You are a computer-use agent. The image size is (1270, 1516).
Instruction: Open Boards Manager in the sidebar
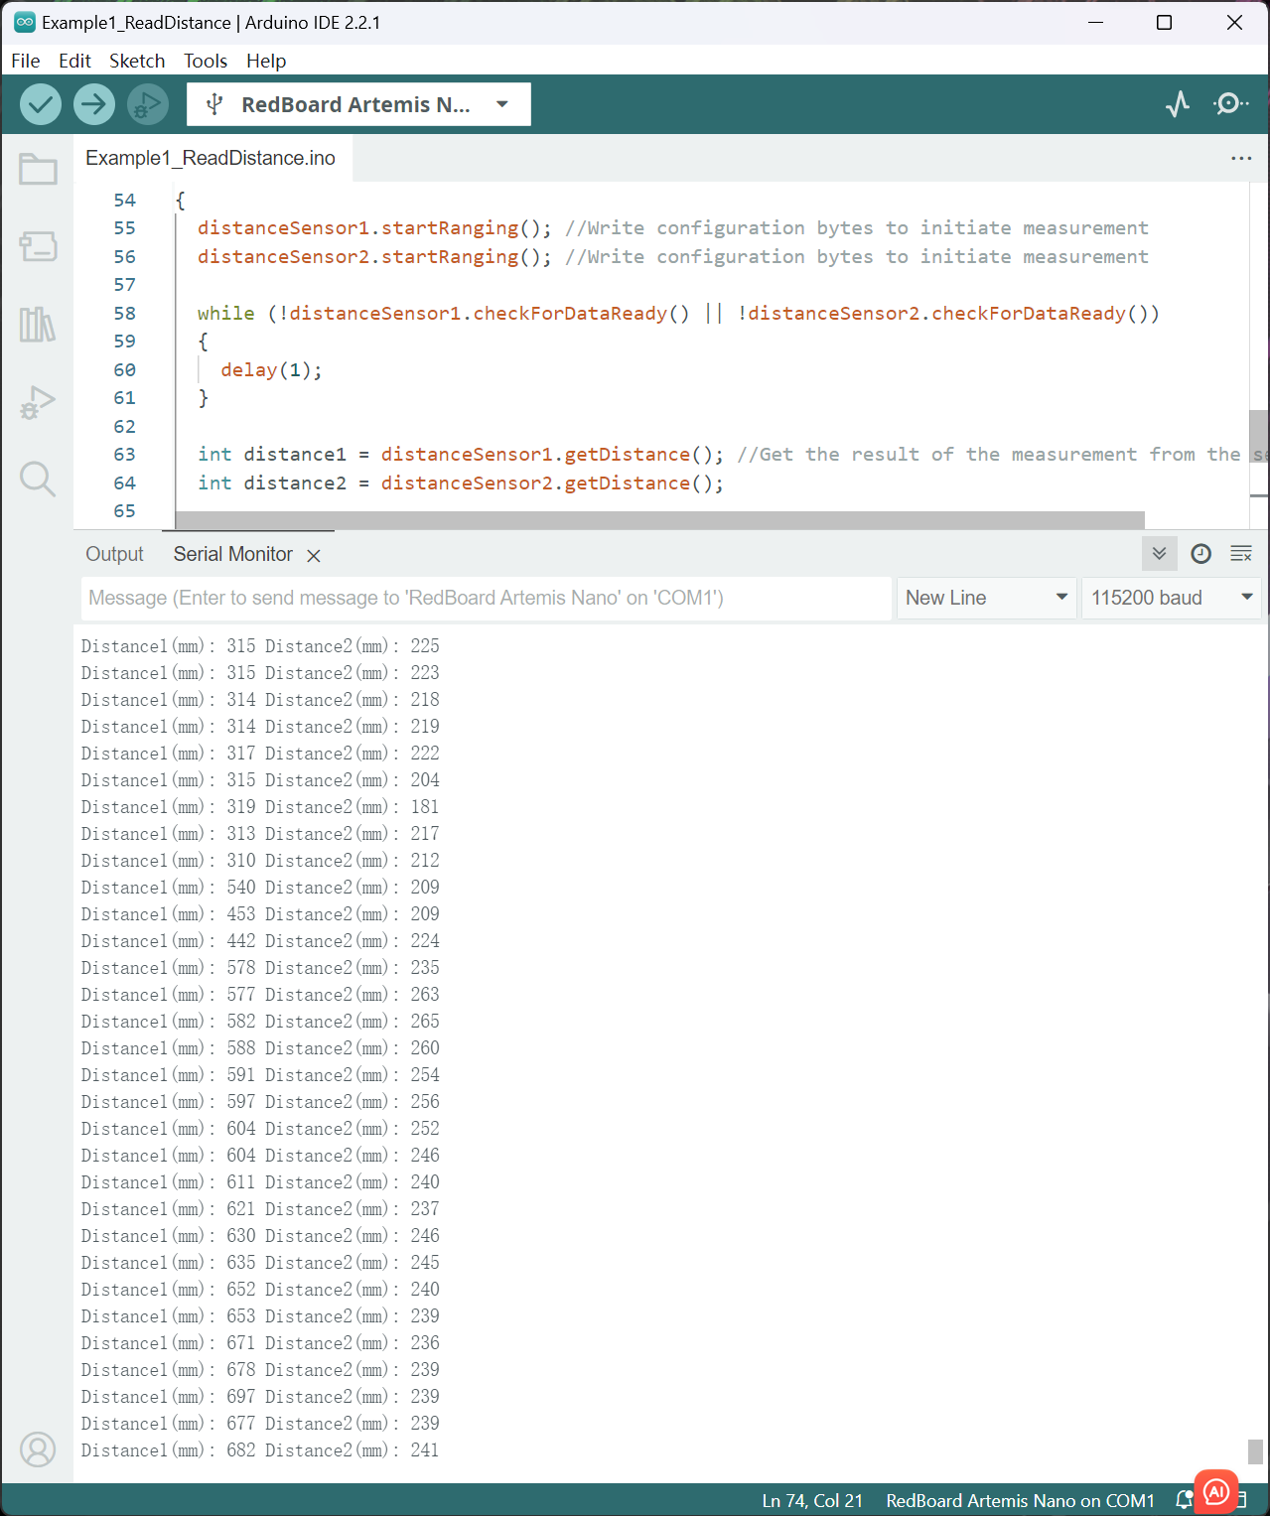(38, 246)
